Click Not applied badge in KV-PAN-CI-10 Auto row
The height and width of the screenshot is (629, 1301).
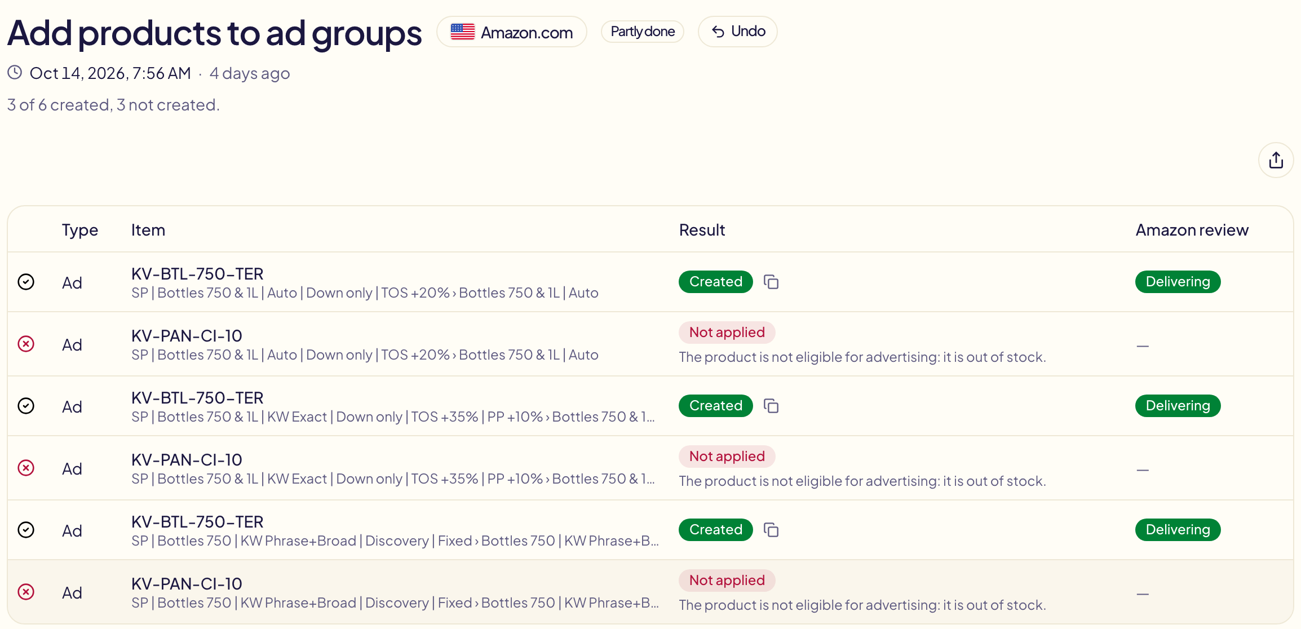click(727, 333)
